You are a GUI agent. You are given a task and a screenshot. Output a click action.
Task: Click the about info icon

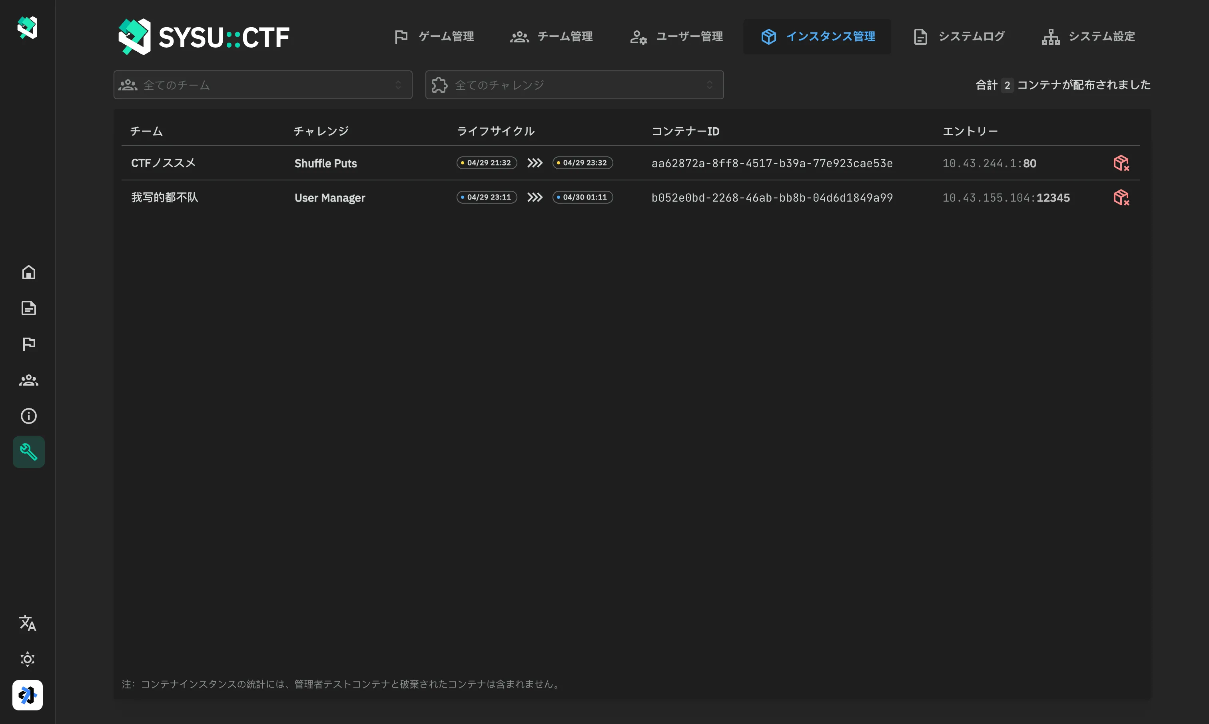pyautogui.click(x=28, y=416)
